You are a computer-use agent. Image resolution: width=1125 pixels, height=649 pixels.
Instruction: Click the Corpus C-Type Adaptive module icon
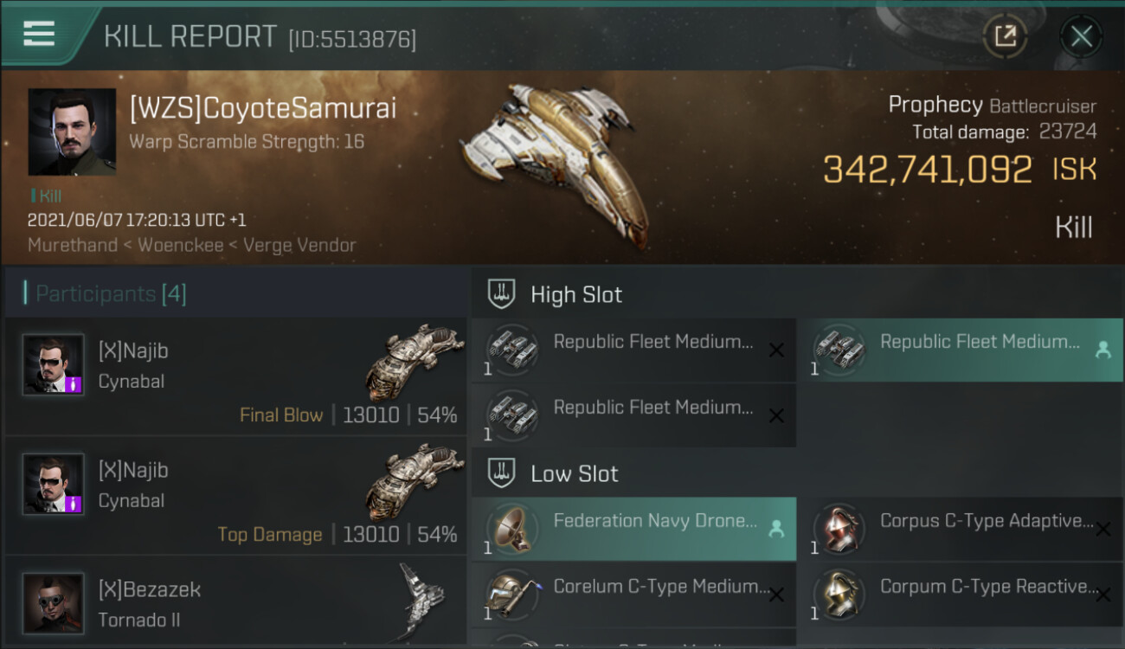pos(839,529)
